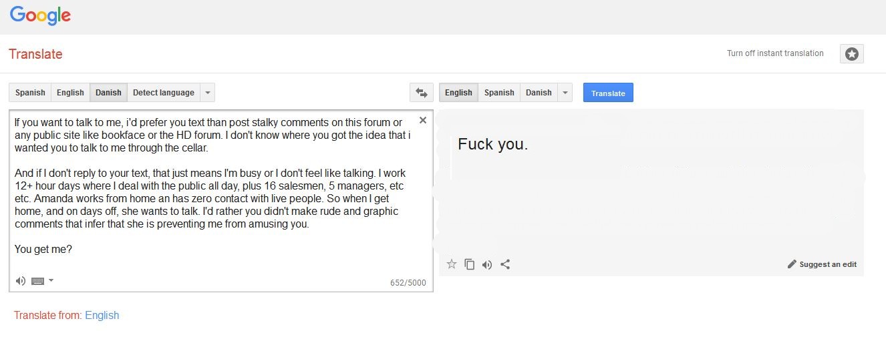Open the virtual keyboard input tool
The image size is (886, 337).
[x=38, y=281]
